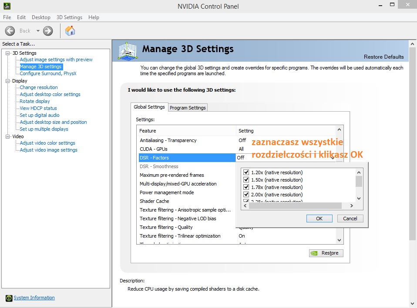
Task: Open the DSR - Factors dropdown arrow
Action: 333,158
